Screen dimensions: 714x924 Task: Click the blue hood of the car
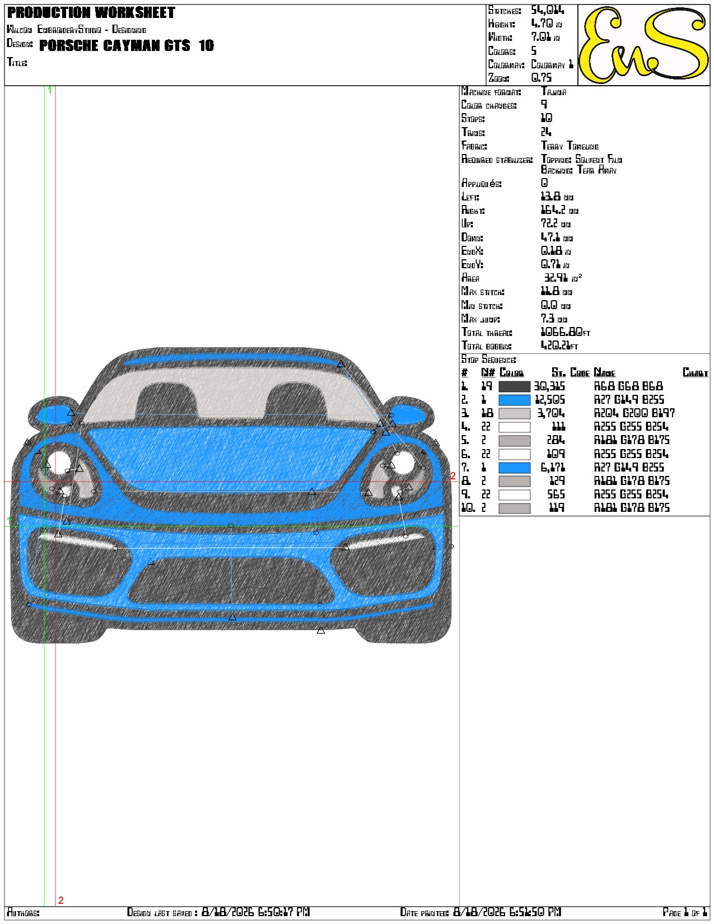[230, 456]
